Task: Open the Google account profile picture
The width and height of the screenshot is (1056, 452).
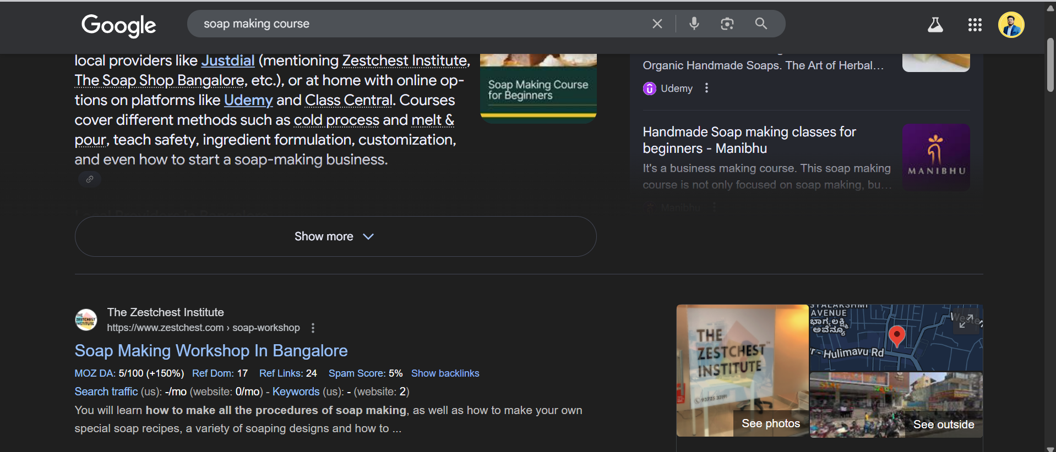Action: 1011,25
